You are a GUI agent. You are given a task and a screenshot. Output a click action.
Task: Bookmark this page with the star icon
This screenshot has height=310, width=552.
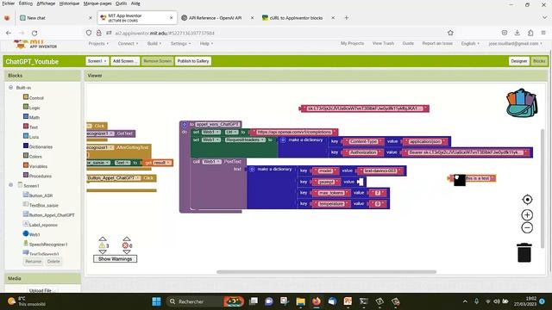point(450,33)
